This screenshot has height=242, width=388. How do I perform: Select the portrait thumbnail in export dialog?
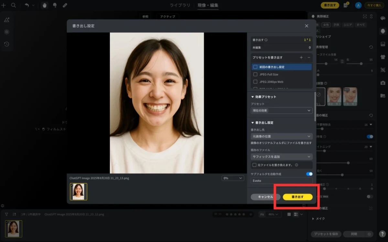click(x=79, y=192)
